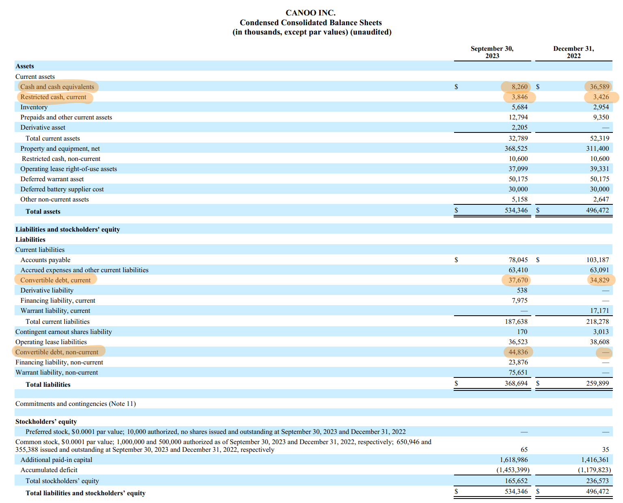The image size is (623, 503).
Task: Click the 368,694 total liabilities value
Action: [x=516, y=383]
